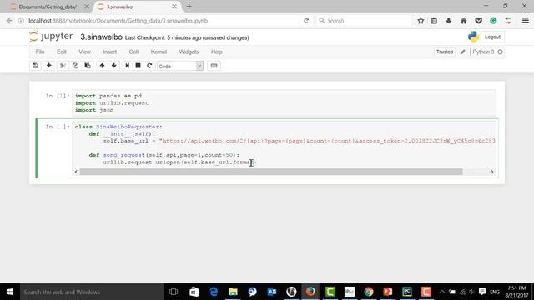This screenshot has height=300, width=534.
Task: Click the browser Search field
Action: 365,21
